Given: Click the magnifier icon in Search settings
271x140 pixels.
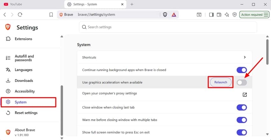Looking at the screenshot, I should (x=84, y=27).
